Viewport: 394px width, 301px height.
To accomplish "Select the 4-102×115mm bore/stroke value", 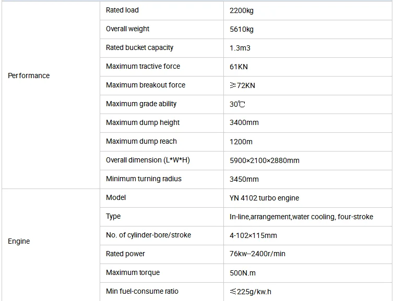I will pos(253,235).
